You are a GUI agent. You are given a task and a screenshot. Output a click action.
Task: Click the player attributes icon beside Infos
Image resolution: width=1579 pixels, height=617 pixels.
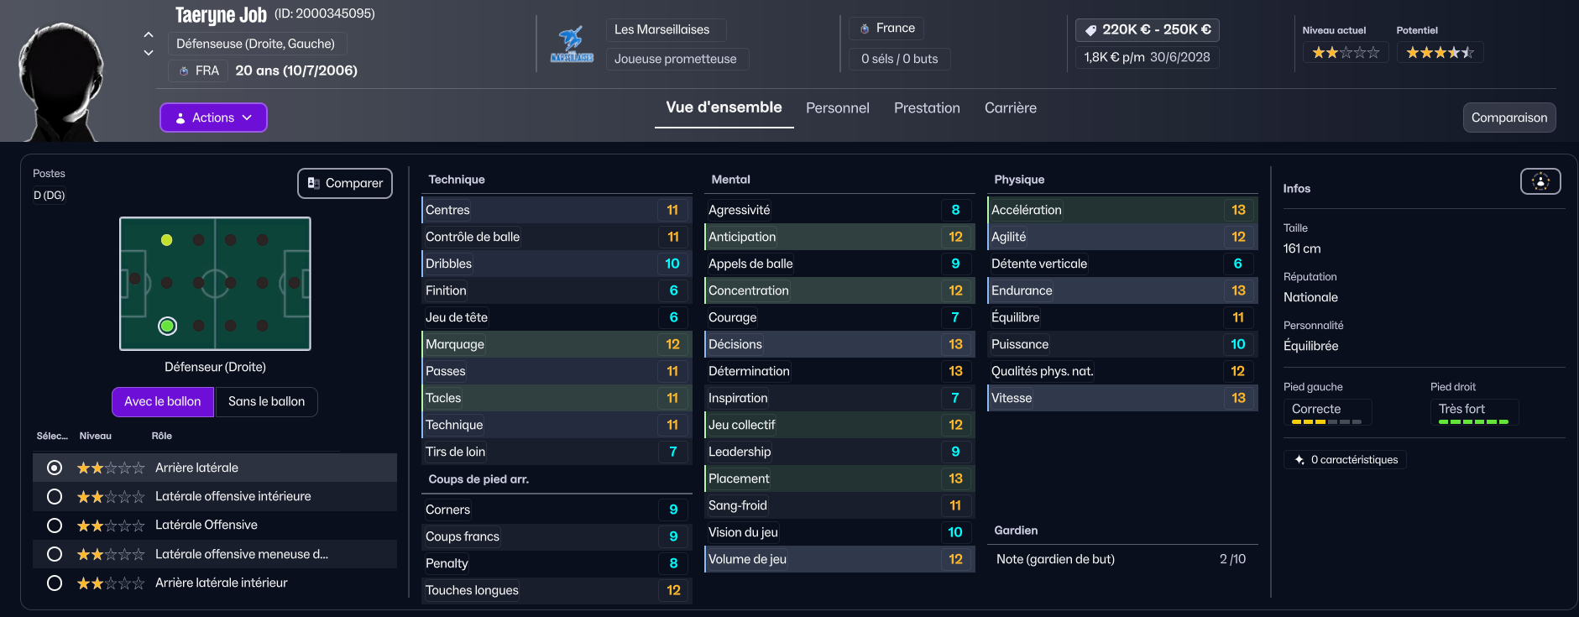click(x=1540, y=181)
